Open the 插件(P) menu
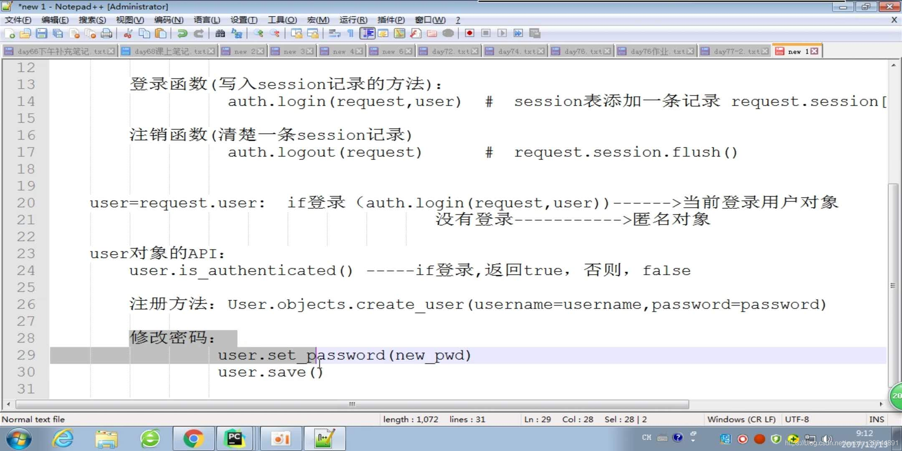Image resolution: width=902 pixels, height=451 pixels. tap(391, 20)
